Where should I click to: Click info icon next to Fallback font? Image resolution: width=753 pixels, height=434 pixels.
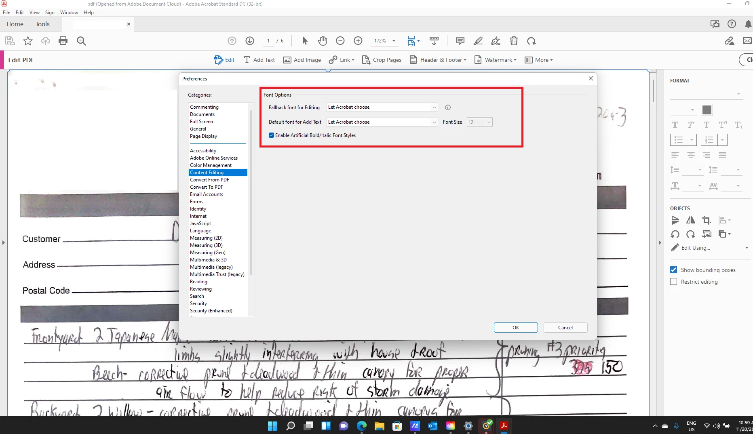pyautogui.click(x=448, y=107)
